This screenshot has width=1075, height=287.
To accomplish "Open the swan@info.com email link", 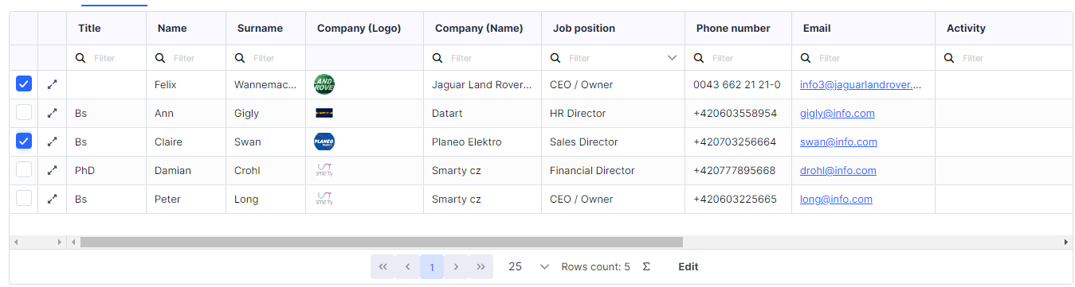I will [838, 142].
